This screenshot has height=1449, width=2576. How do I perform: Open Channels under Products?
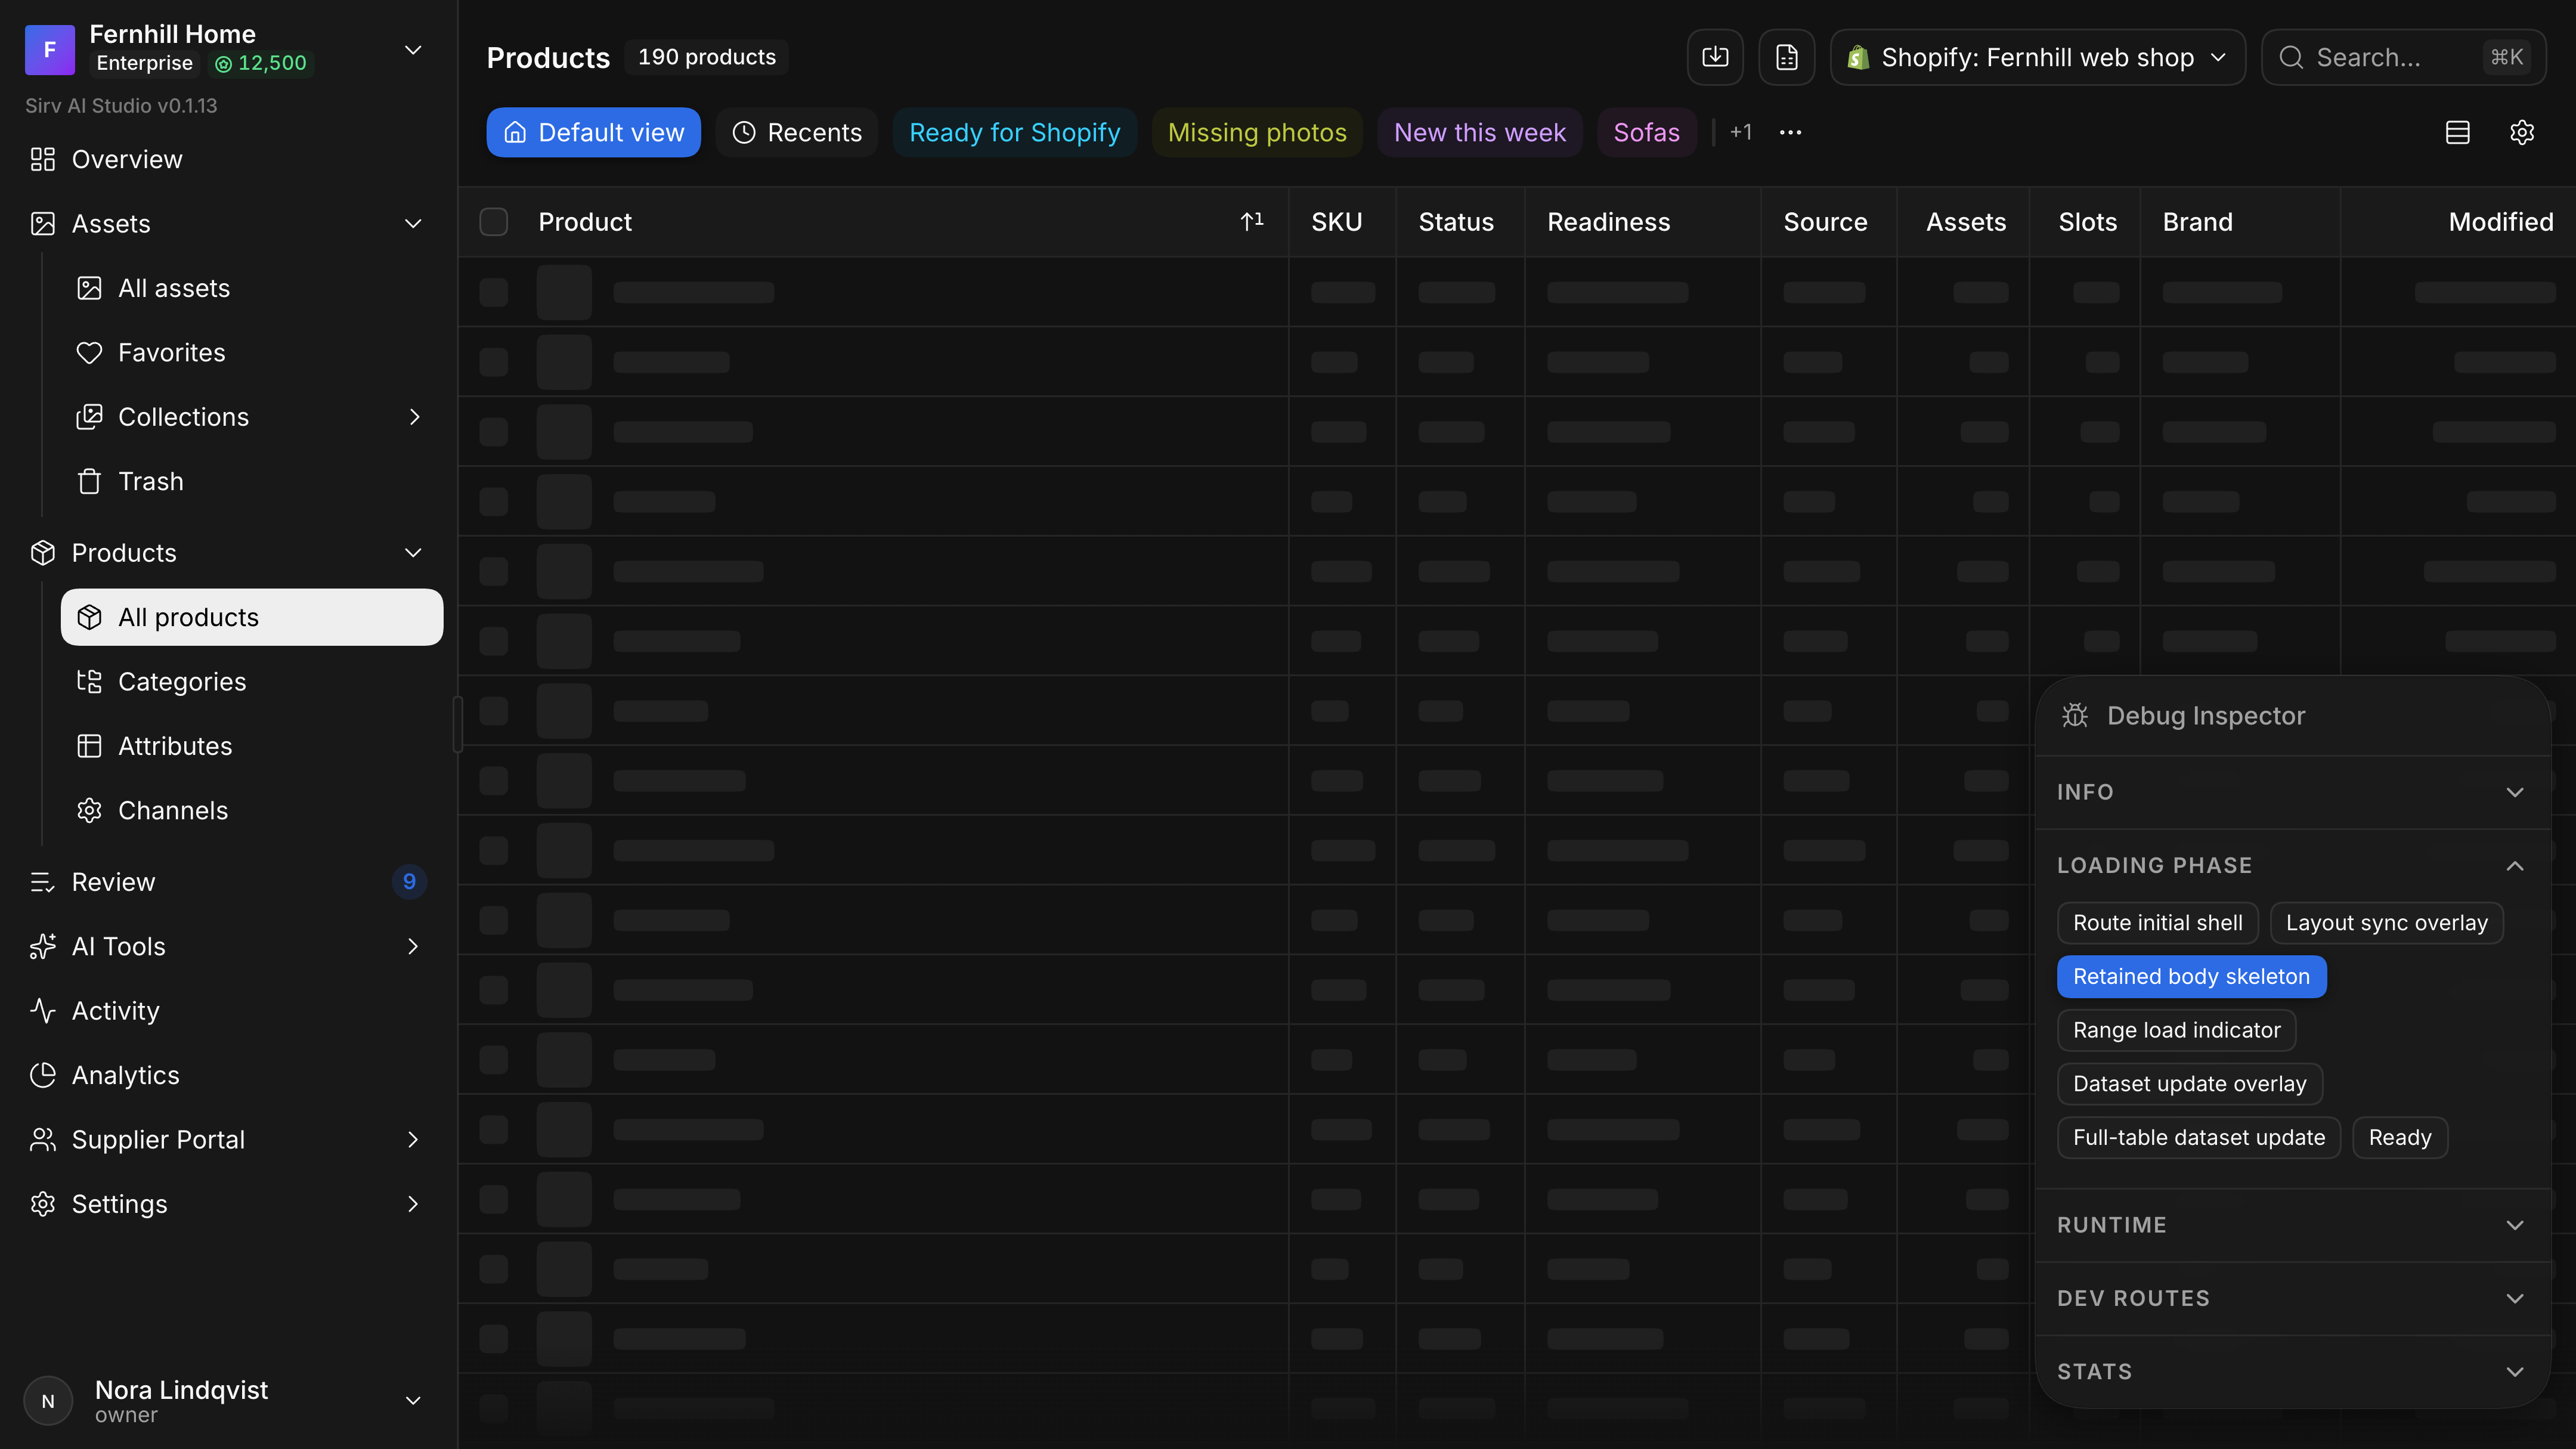click(x=252, y=810)
